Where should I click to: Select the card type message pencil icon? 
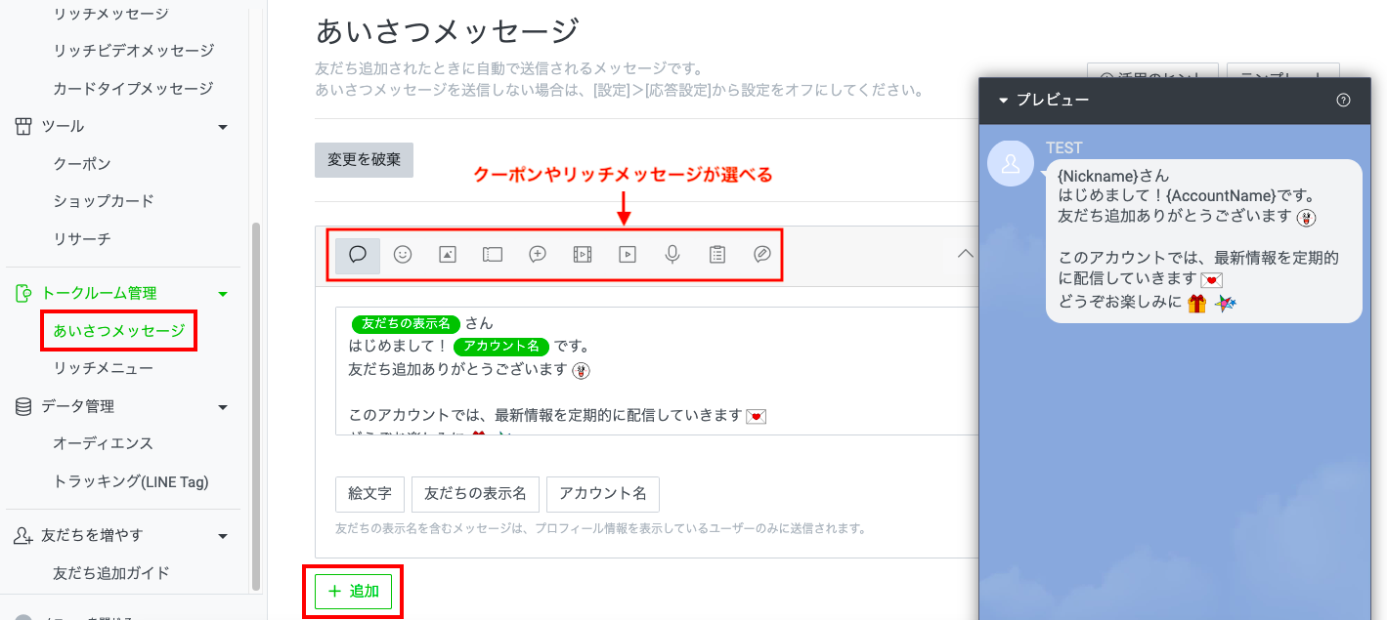(761, 255)
